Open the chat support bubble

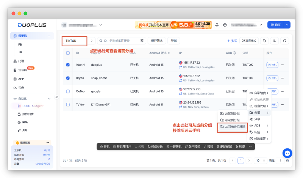(x=287, y=153)
